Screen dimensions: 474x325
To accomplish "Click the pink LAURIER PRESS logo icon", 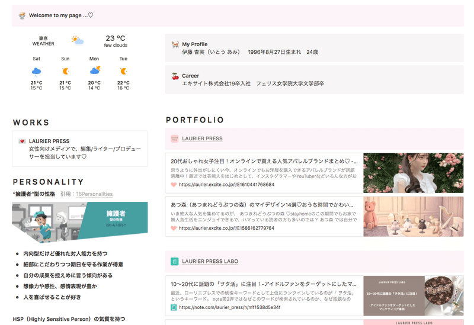I will [175, 139].
